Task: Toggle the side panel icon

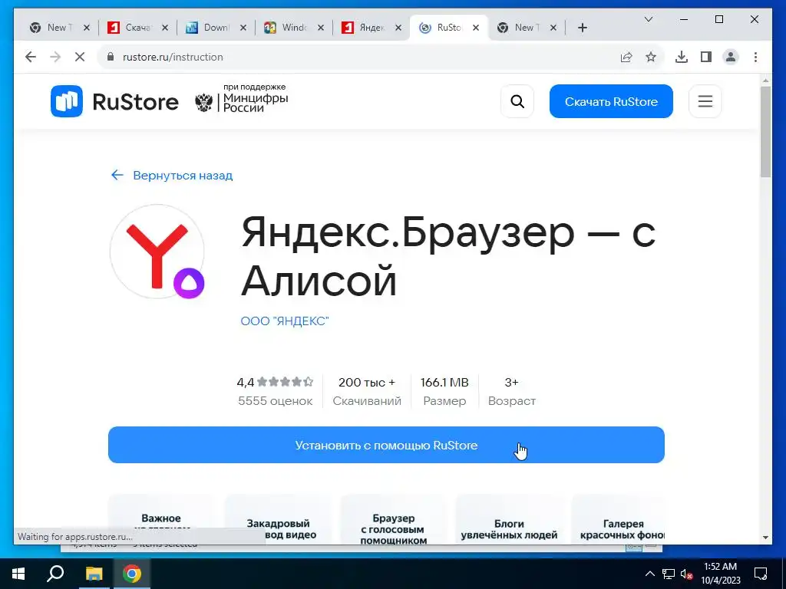Action: click(x=706, y=57)
